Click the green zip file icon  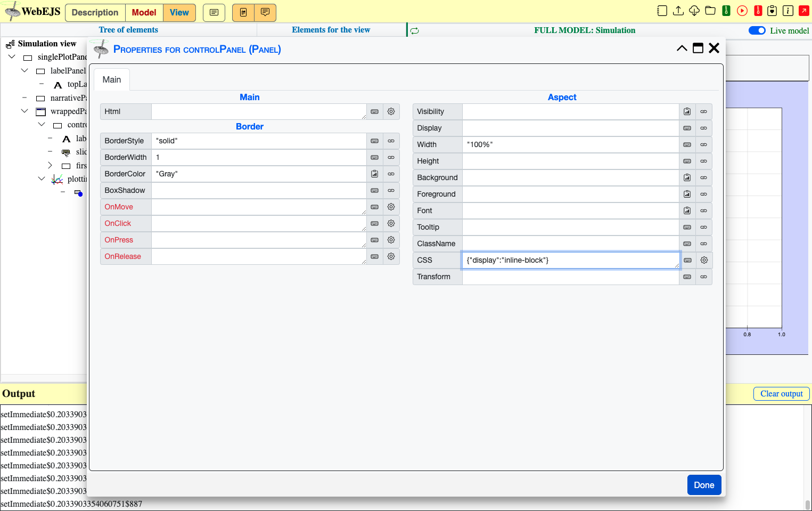(x=726, y=11)
